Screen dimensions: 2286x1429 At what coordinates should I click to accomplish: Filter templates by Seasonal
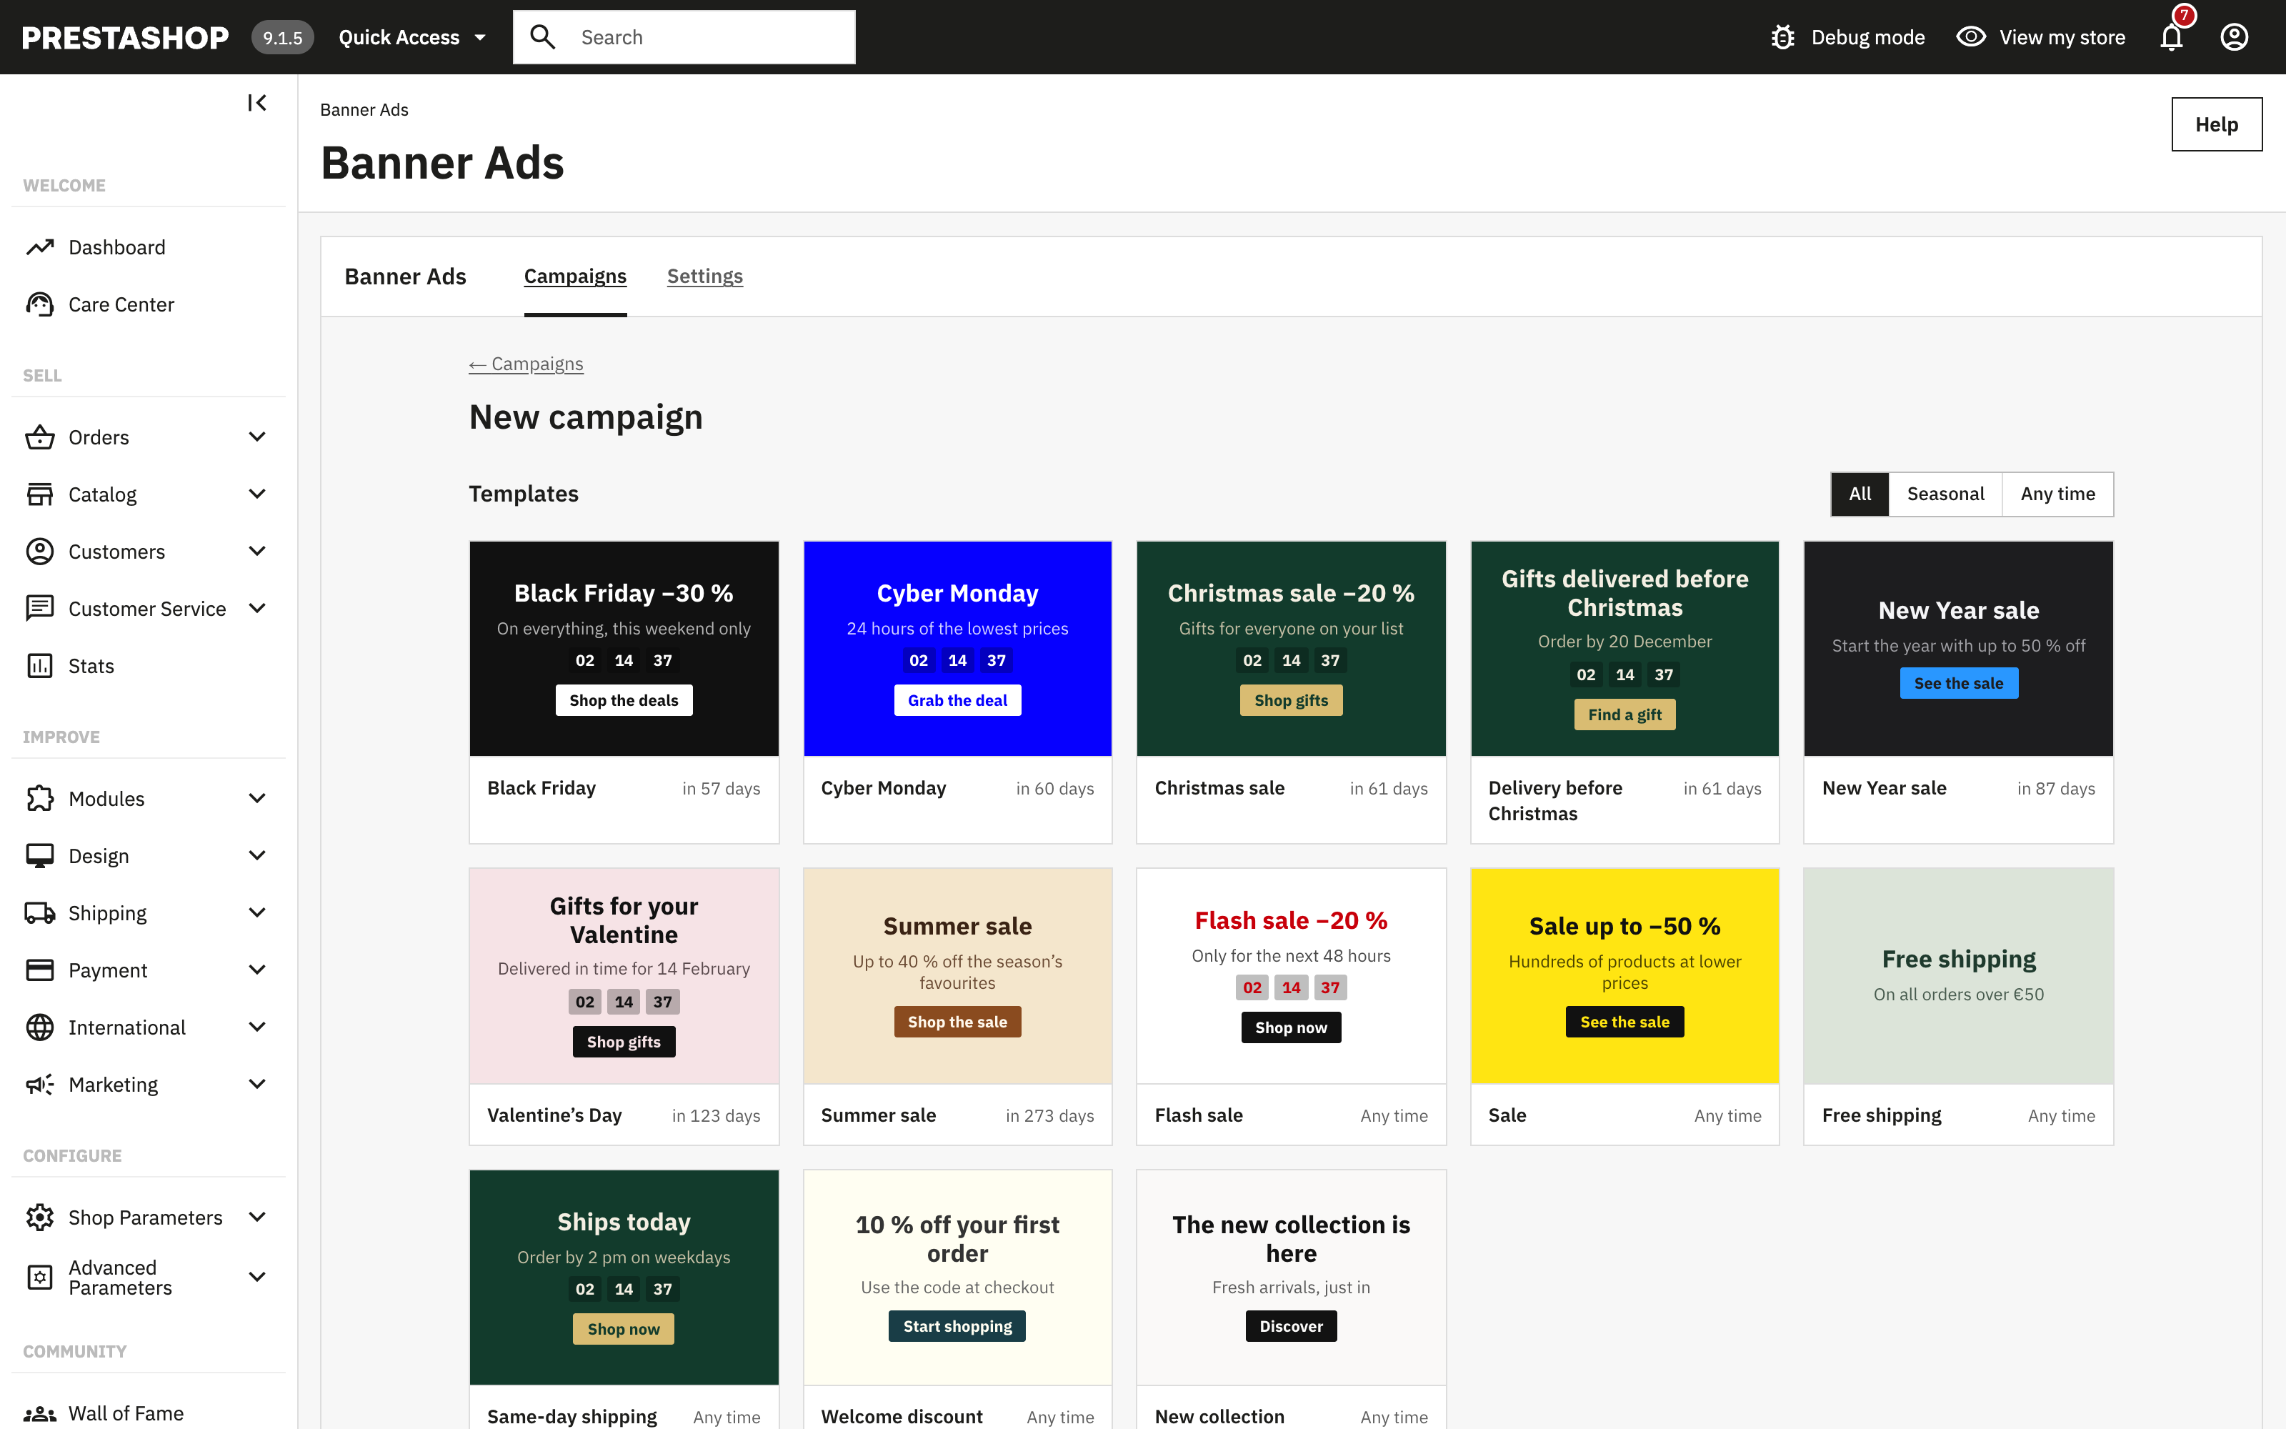click(1945, 494)
